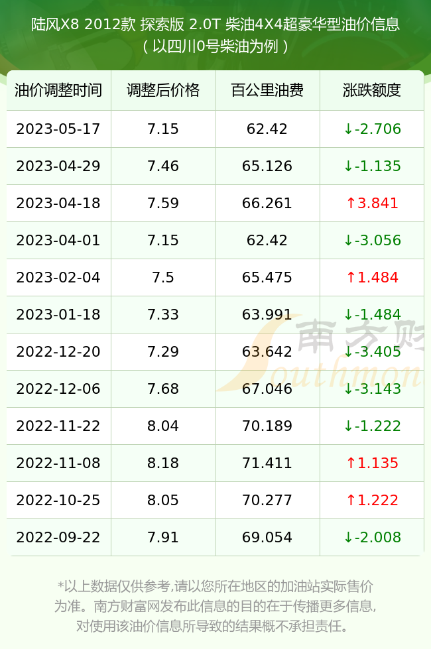Click price 8.05 in the 2022-10-25 row
The image size is (431, 663).
click(x=163, y=501)
